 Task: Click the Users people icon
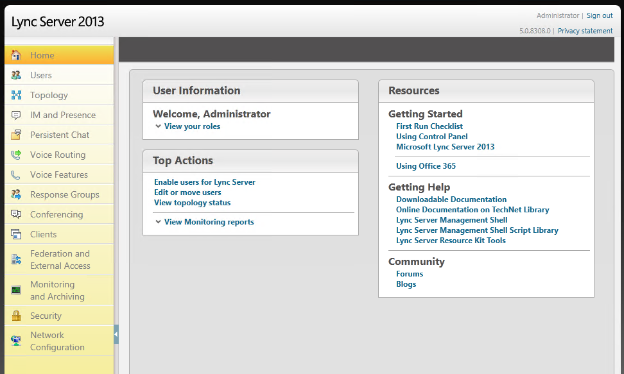[16, 75]
